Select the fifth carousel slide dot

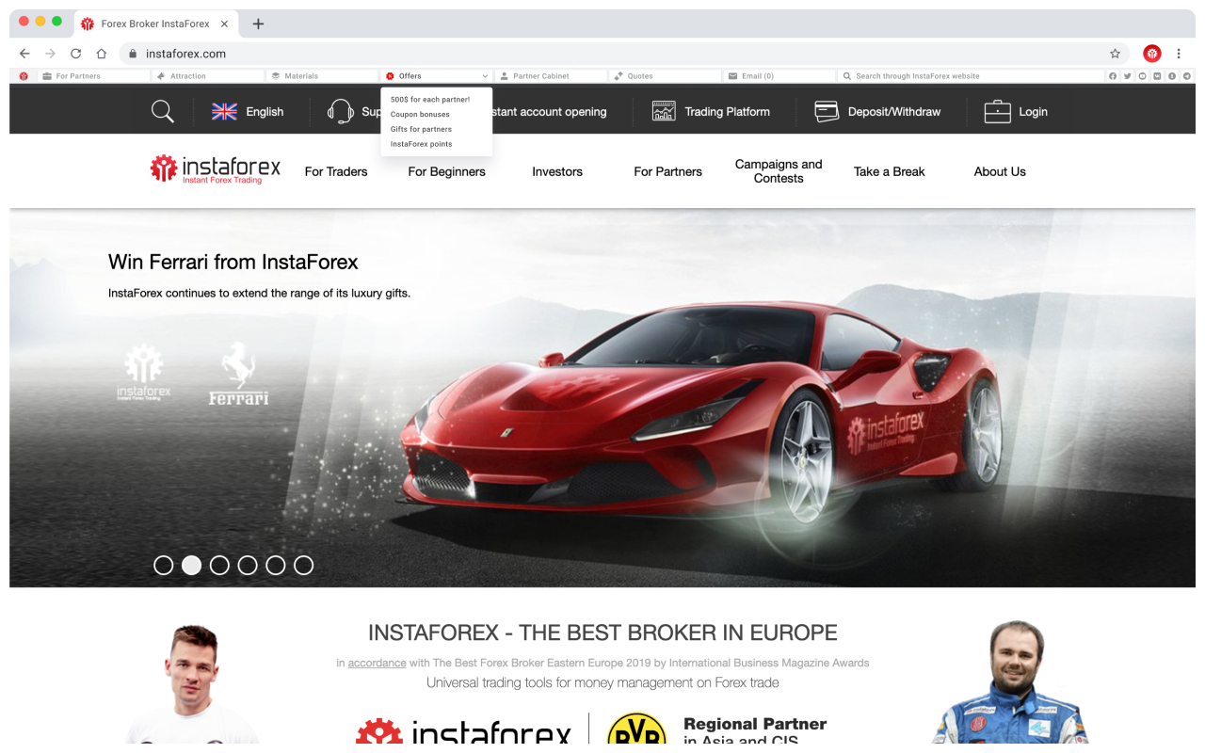click(x=275, y=565)
